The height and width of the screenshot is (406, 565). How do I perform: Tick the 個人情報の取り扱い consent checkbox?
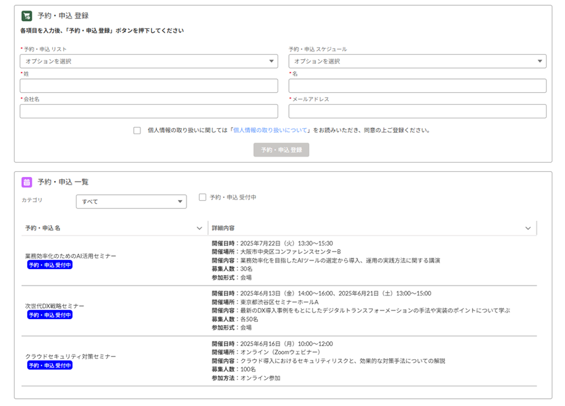click(137, 130)
